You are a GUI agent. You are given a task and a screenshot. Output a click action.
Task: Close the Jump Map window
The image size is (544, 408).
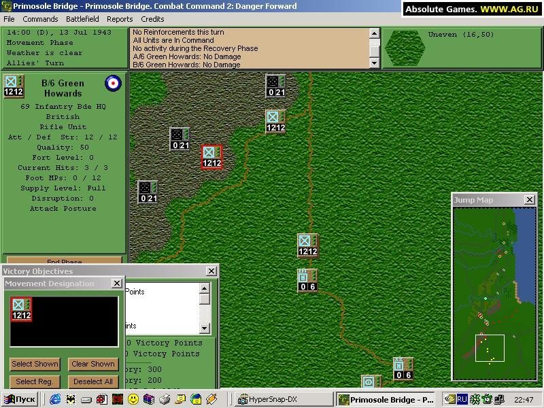tap(530, 199)
